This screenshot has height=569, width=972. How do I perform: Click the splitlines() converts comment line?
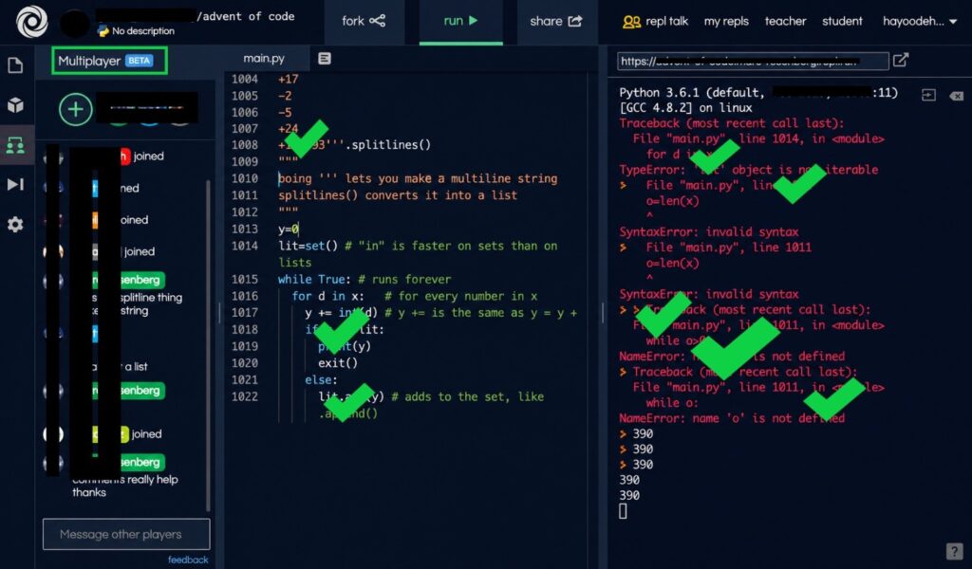[398, 195]
